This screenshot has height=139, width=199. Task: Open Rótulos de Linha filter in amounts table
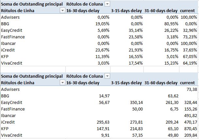62,83
